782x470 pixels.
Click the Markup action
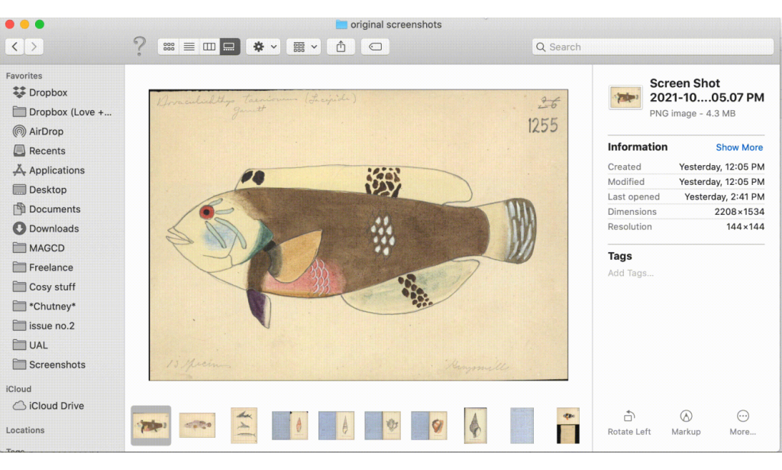click(686, 423)
